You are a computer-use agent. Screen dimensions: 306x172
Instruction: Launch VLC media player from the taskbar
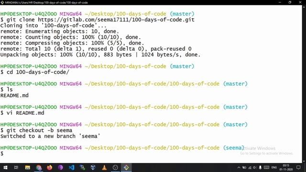(x=104, y=168)
